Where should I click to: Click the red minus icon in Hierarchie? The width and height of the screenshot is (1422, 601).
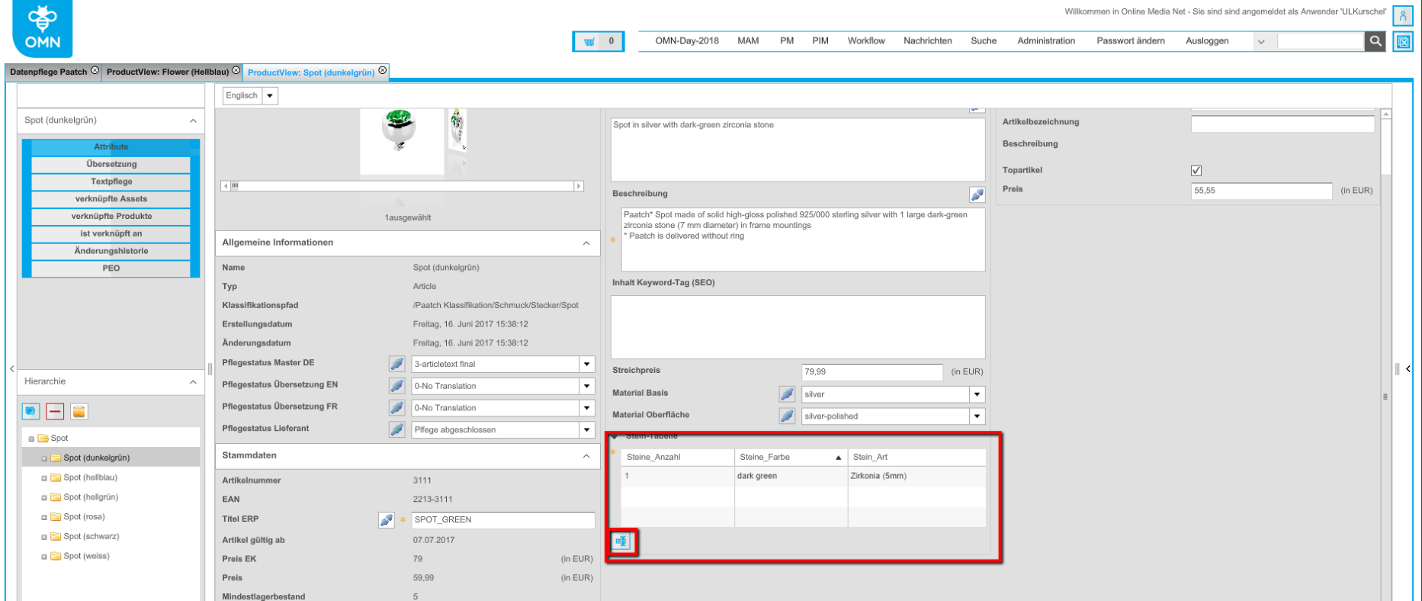(x=54, y=412)
